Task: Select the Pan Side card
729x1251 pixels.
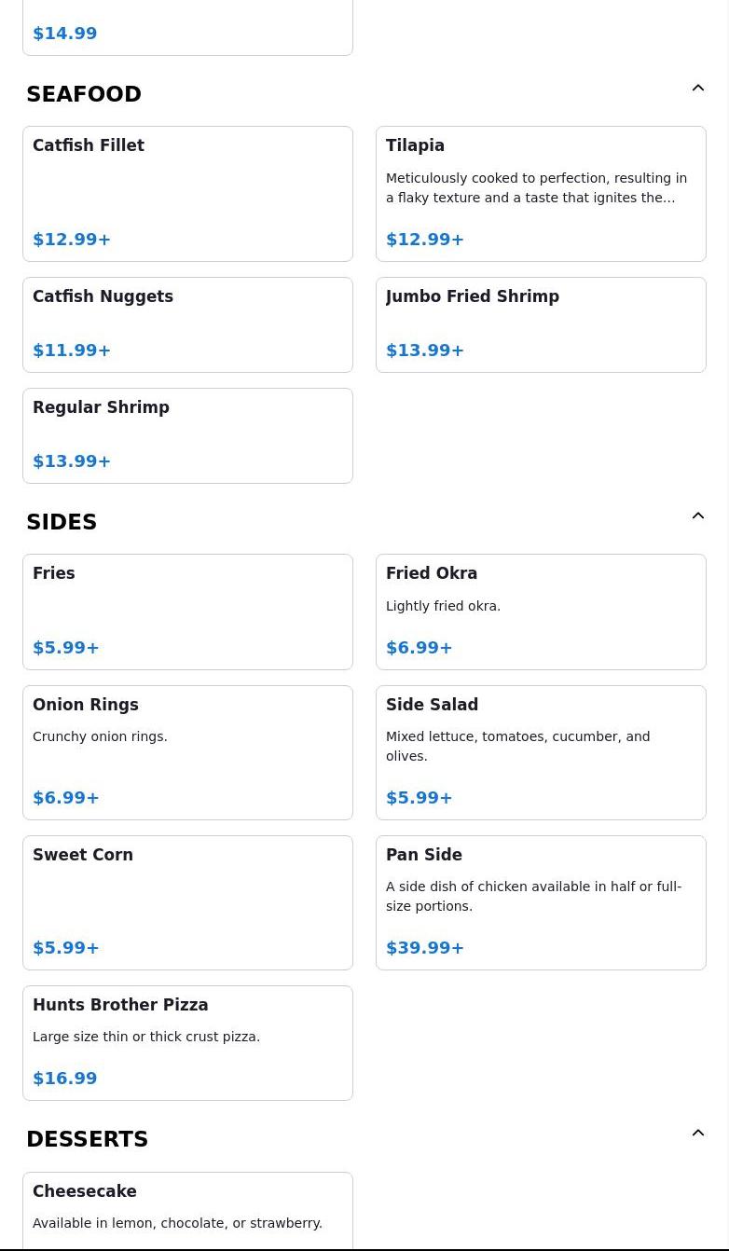Action: coord(541,902)
